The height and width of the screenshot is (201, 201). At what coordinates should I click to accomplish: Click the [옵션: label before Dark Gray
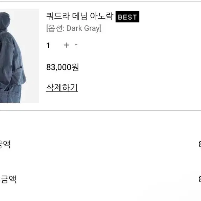tap(55, 28)
